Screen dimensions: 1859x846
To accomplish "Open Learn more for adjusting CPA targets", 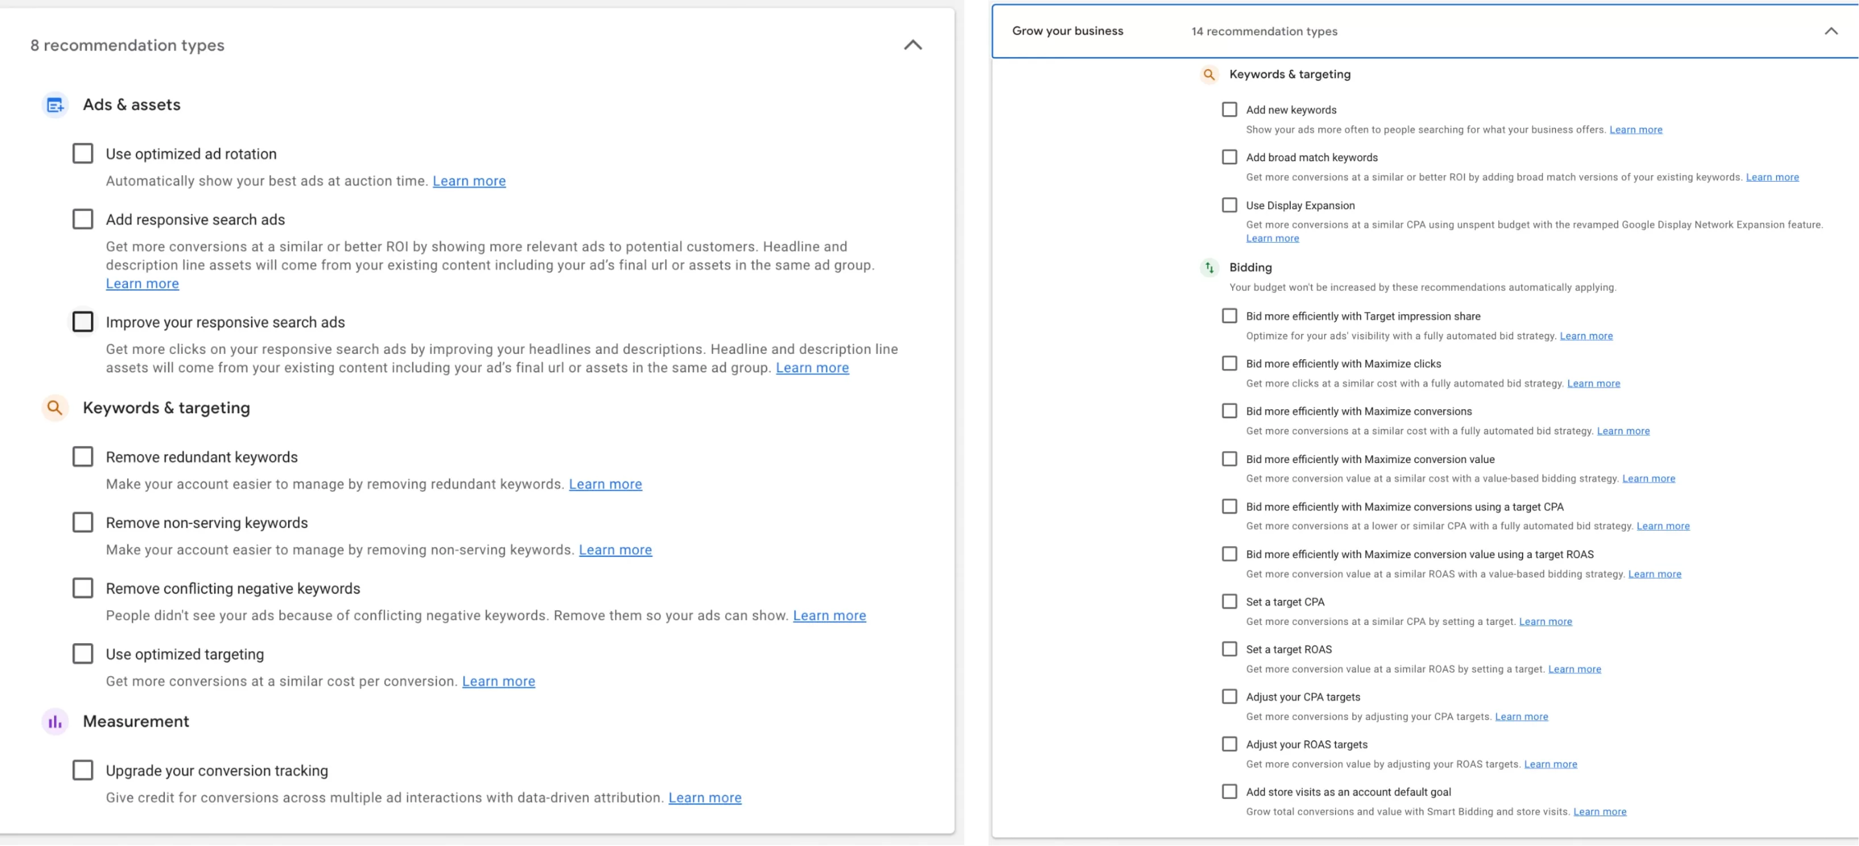I will coord(1521,717).
